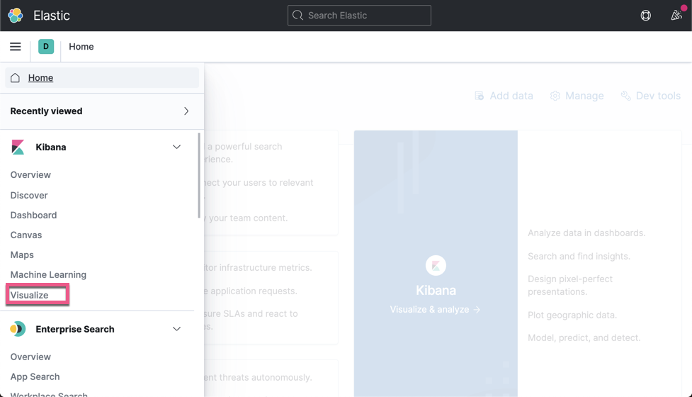
Task: Focus the Search Elastic field
Action: pyautogui.click(x=359, y=16)
